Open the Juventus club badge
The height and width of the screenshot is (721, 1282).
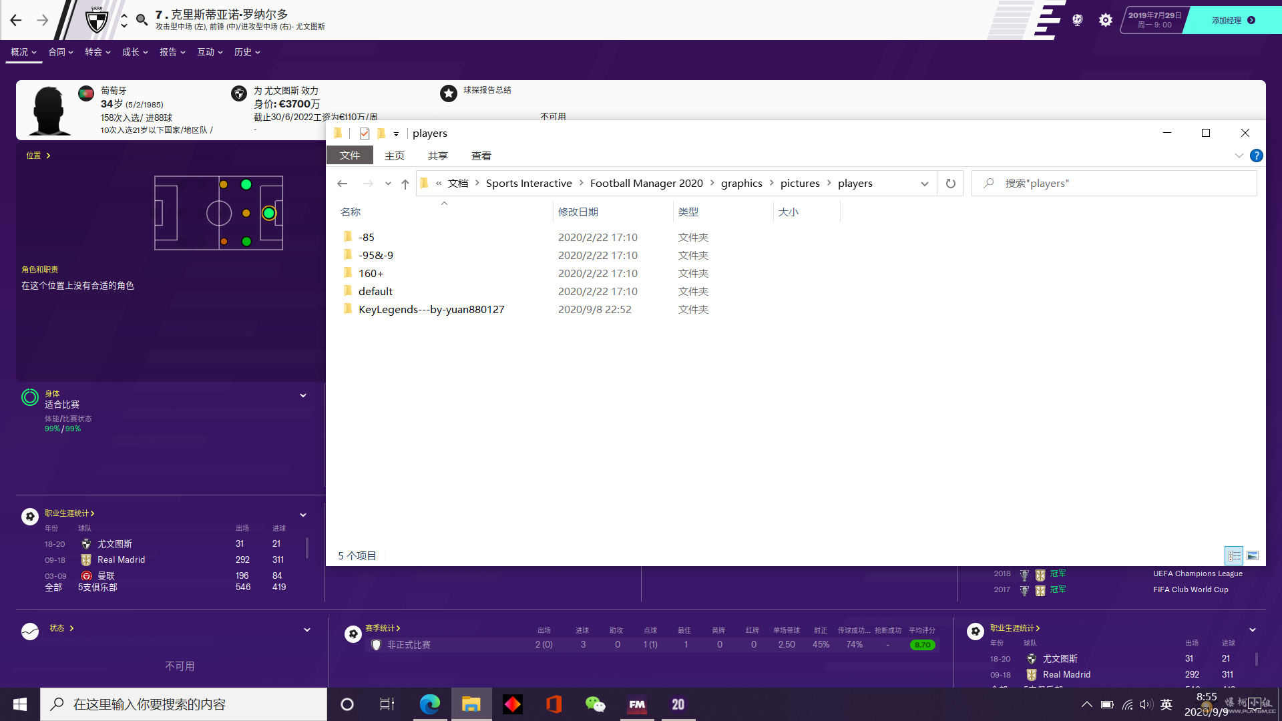click(97, 20)
